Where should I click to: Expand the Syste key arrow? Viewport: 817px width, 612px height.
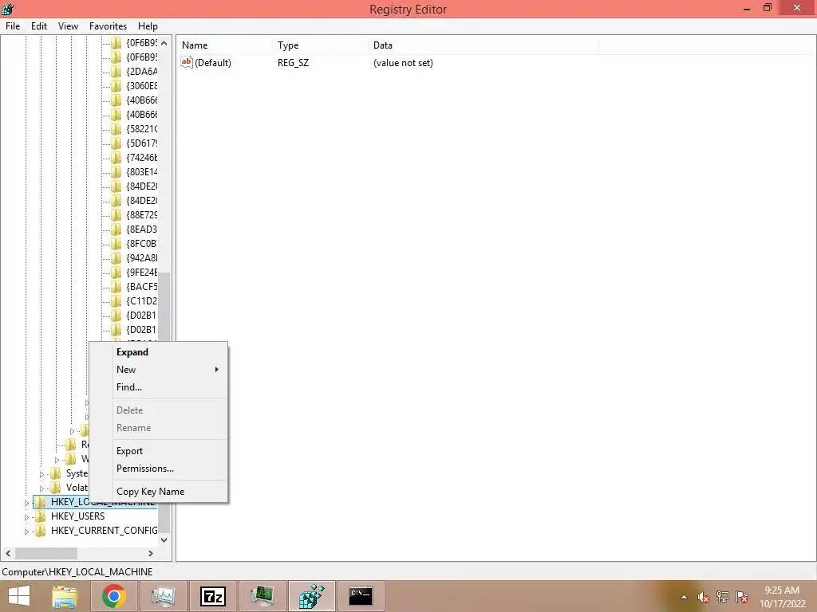[x=42, y=474]
